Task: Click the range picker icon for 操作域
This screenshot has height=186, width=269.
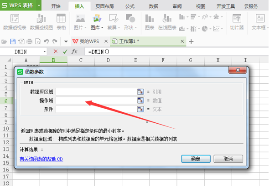Action: (140, 101)
